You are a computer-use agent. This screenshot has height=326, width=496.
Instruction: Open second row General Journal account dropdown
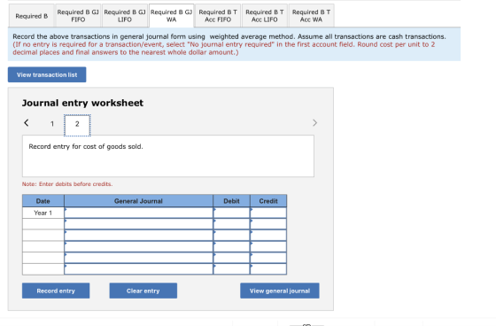(138, 224)
